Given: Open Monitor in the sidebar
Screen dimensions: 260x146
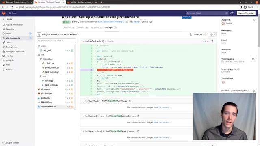Looking at the screenshot, I should click(9, 56).
